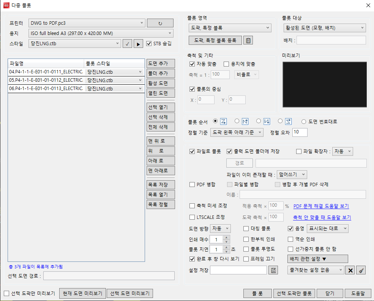The width and height of the screenshot is (374, 301).
Task: Click the fourth plot order reverse-Z icon
Action: click(288, 122)
